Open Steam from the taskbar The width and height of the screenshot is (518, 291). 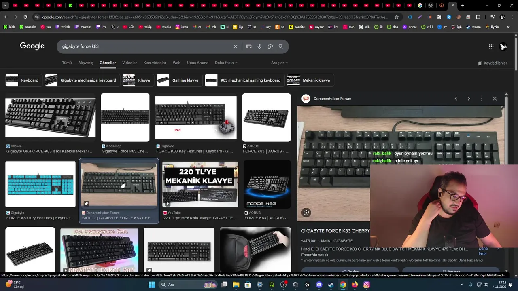point(331,285)
